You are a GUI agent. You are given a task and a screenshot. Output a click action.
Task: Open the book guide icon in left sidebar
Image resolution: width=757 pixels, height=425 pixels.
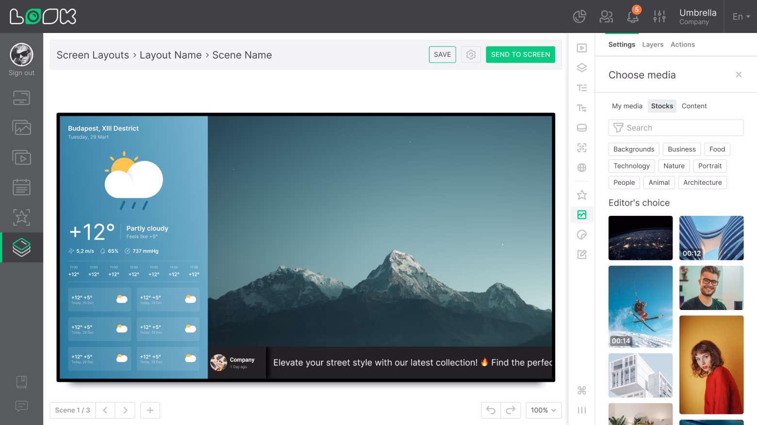pyautogui.click(x=21, y=382)
